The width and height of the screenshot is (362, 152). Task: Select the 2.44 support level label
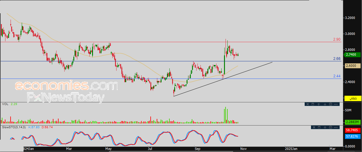337,76
